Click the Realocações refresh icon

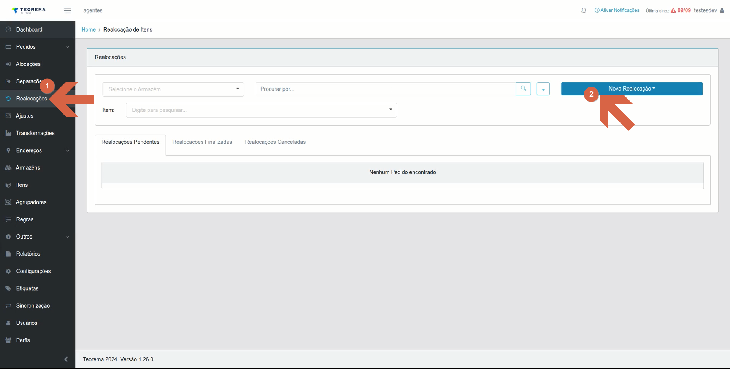(8, 99)
